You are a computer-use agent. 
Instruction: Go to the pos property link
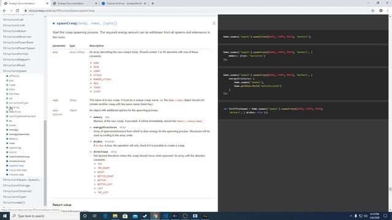point(11,81)
